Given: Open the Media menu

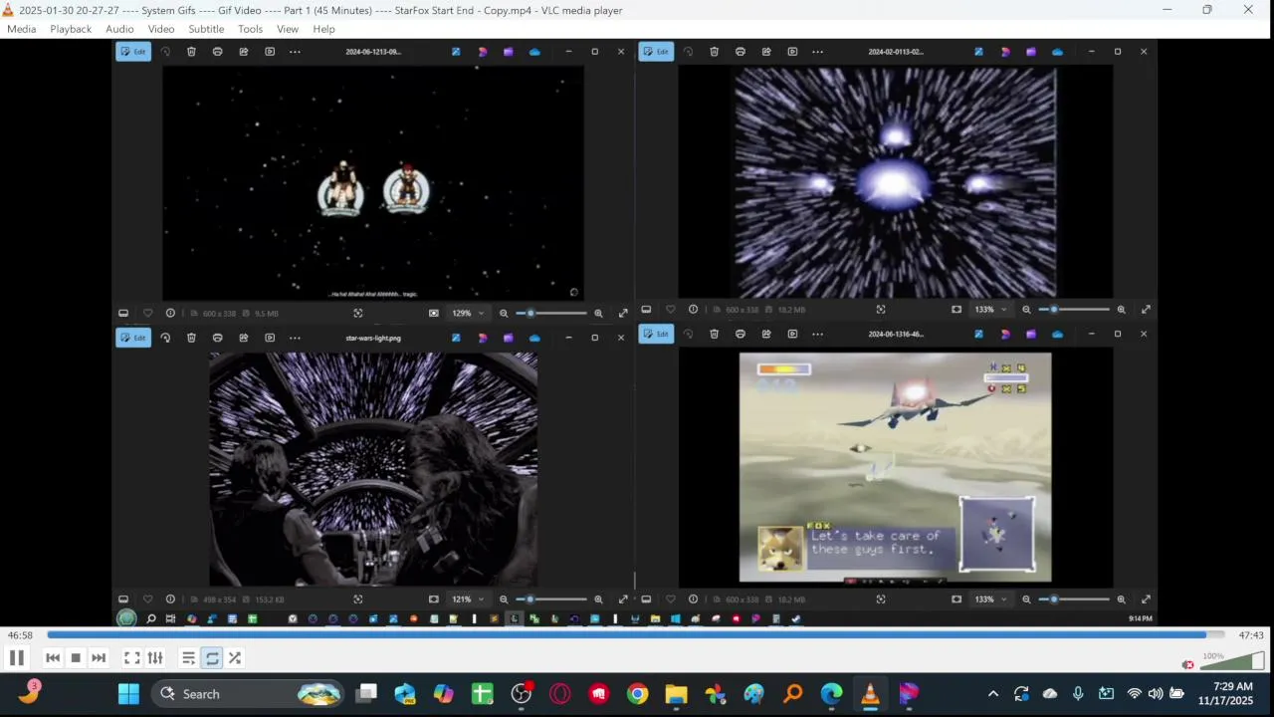Looking at the screenshot, I should 21,29.
